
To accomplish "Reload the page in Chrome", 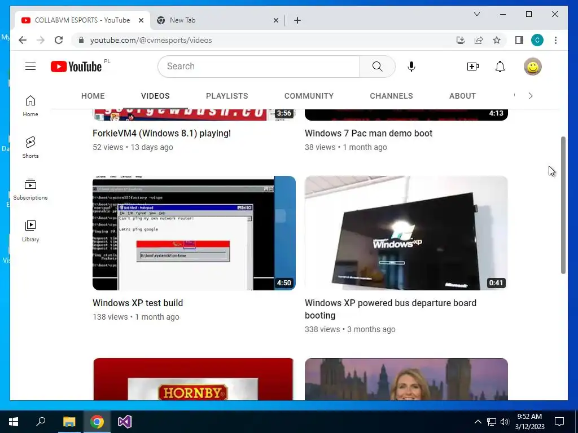I will (x=59, y=40).
